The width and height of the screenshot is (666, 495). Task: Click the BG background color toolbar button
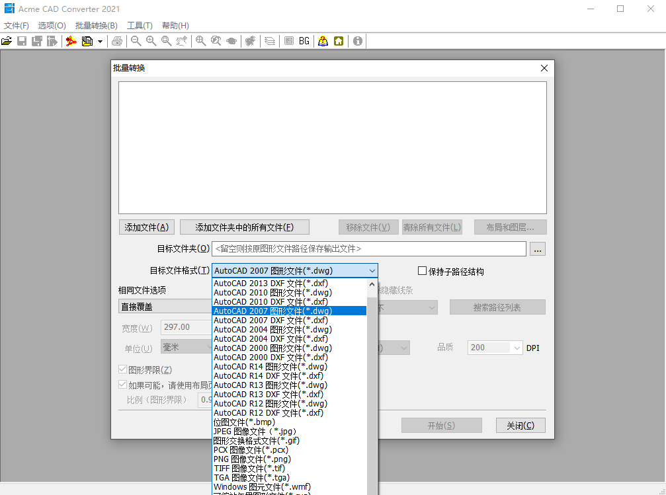point(304,41)
